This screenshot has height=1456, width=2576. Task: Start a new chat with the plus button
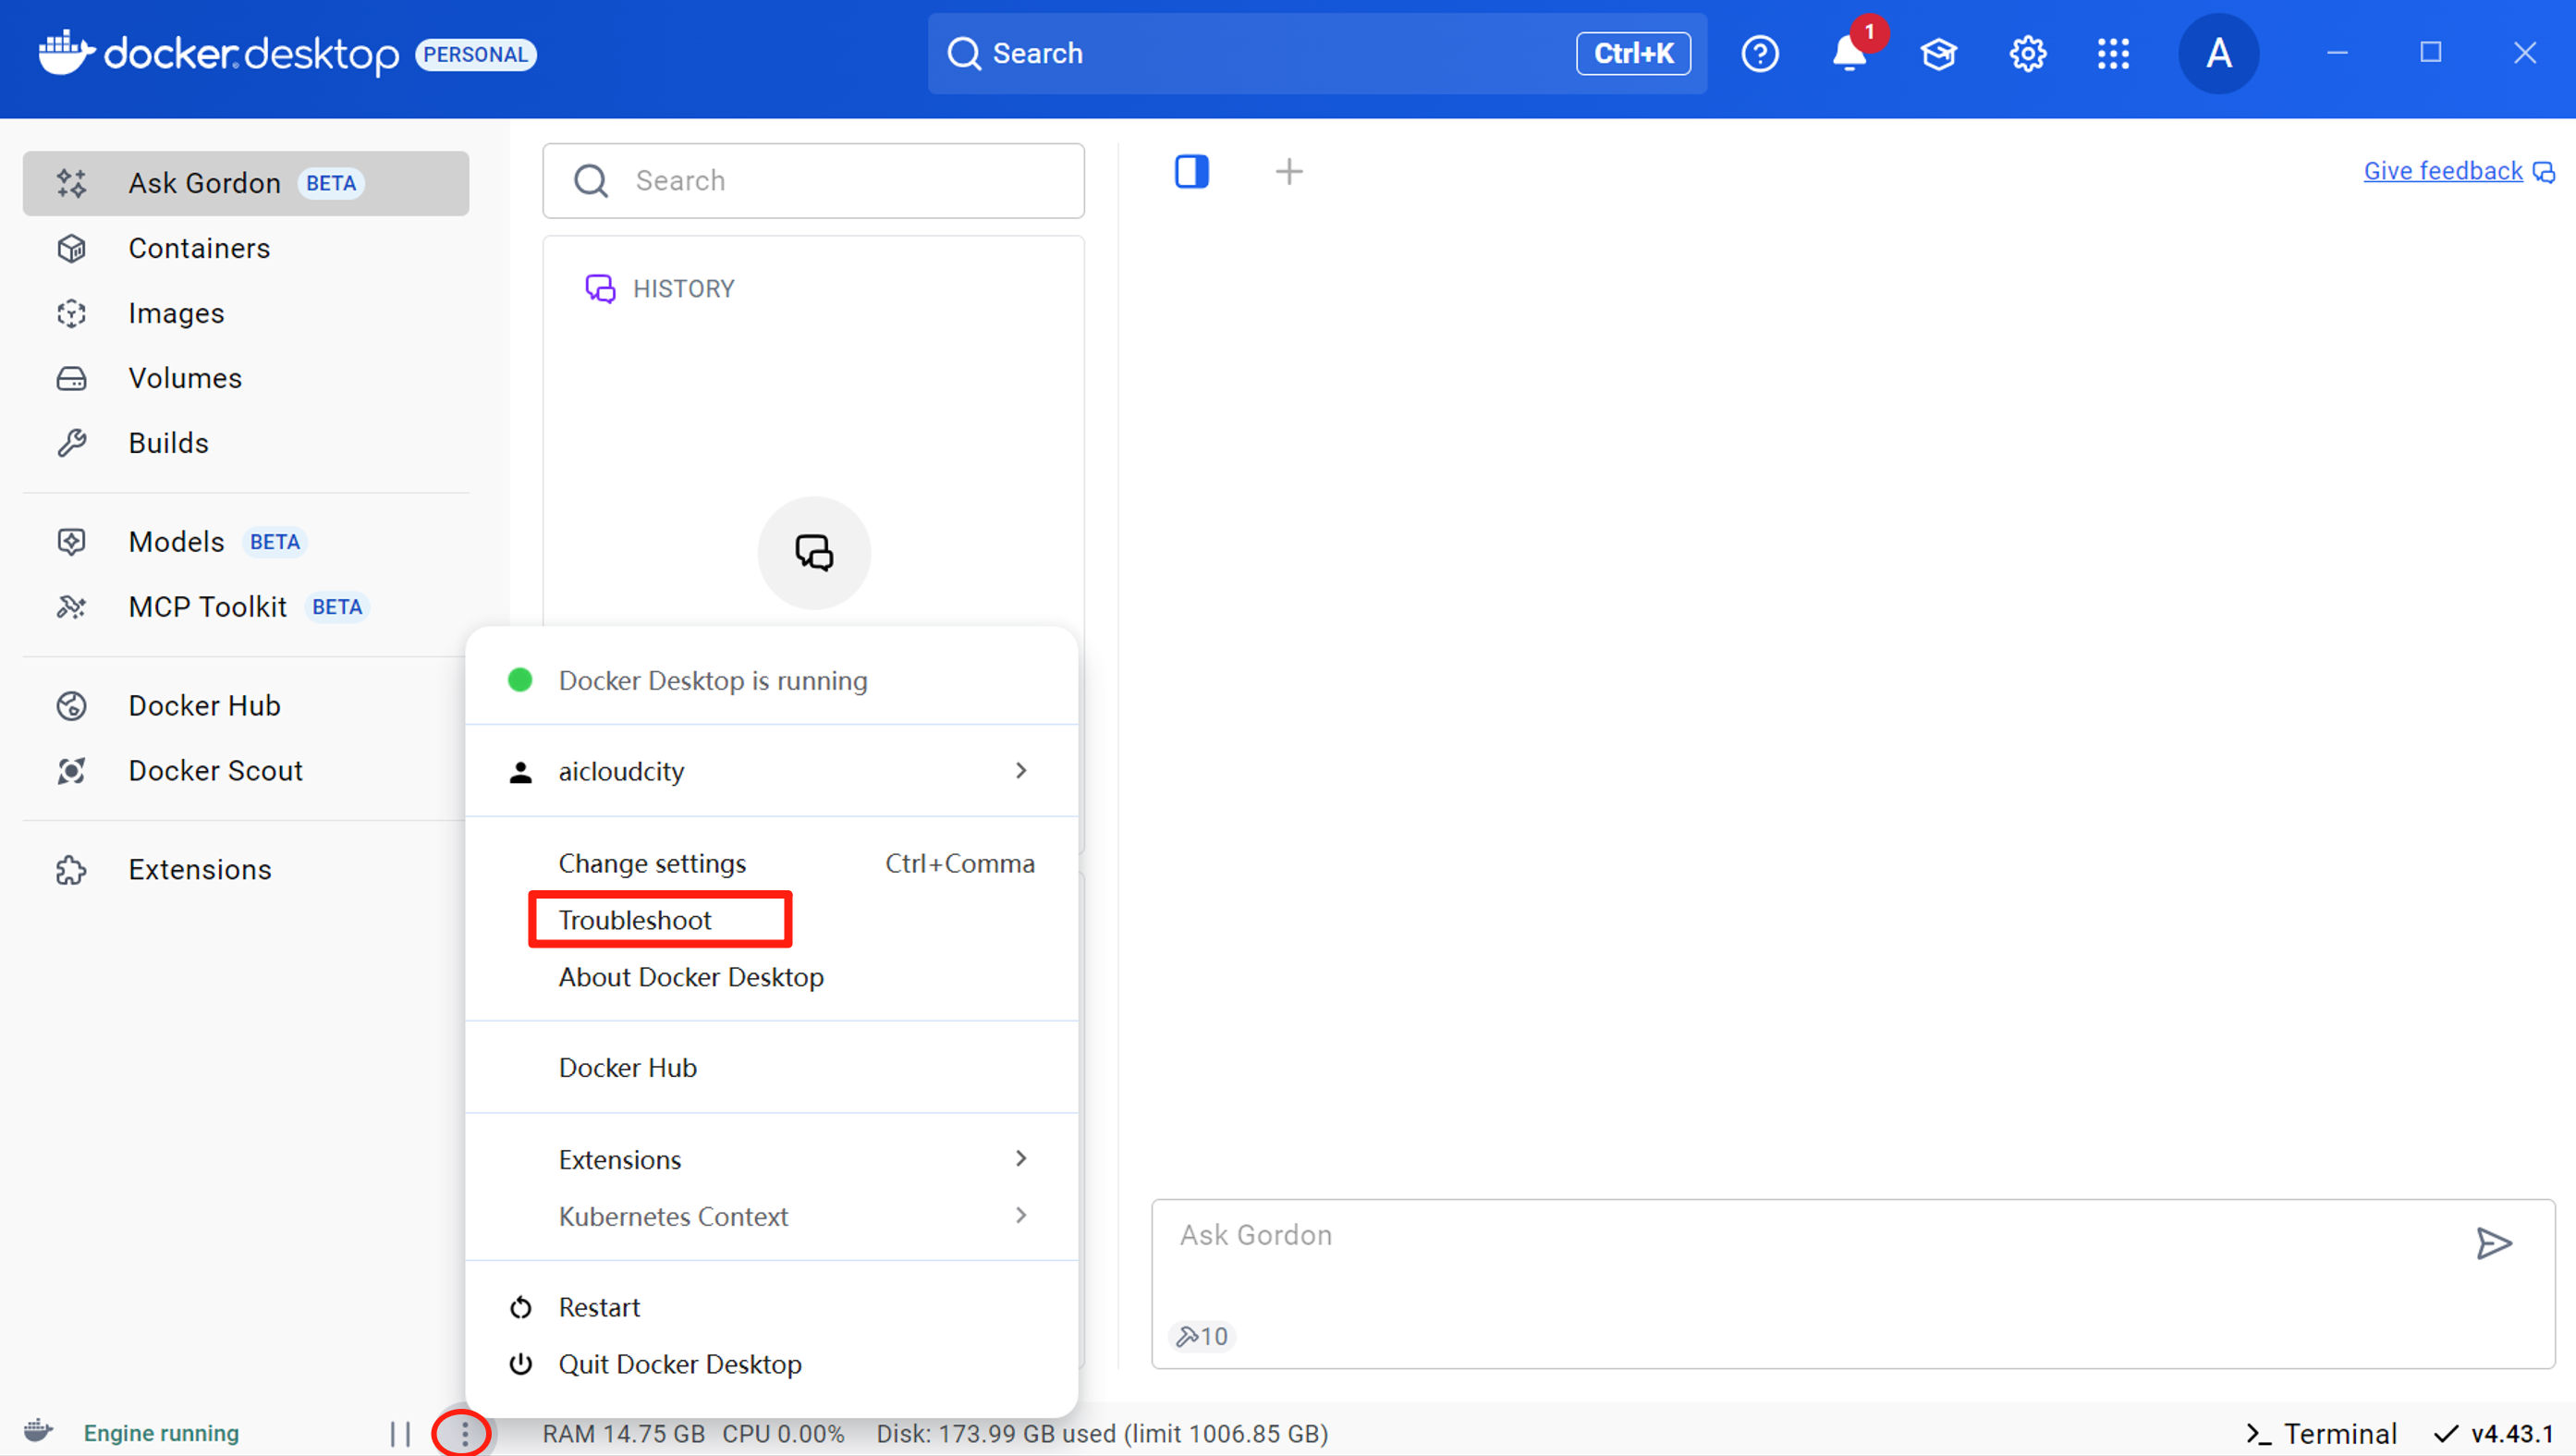[x=1289, y=171]
